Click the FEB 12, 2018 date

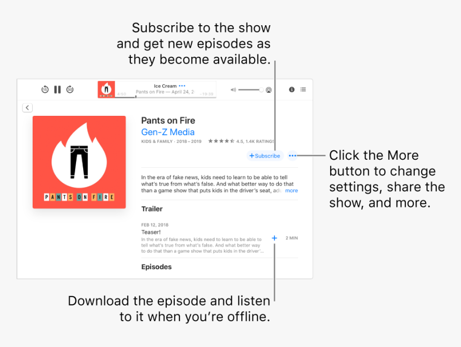(154, 225)
